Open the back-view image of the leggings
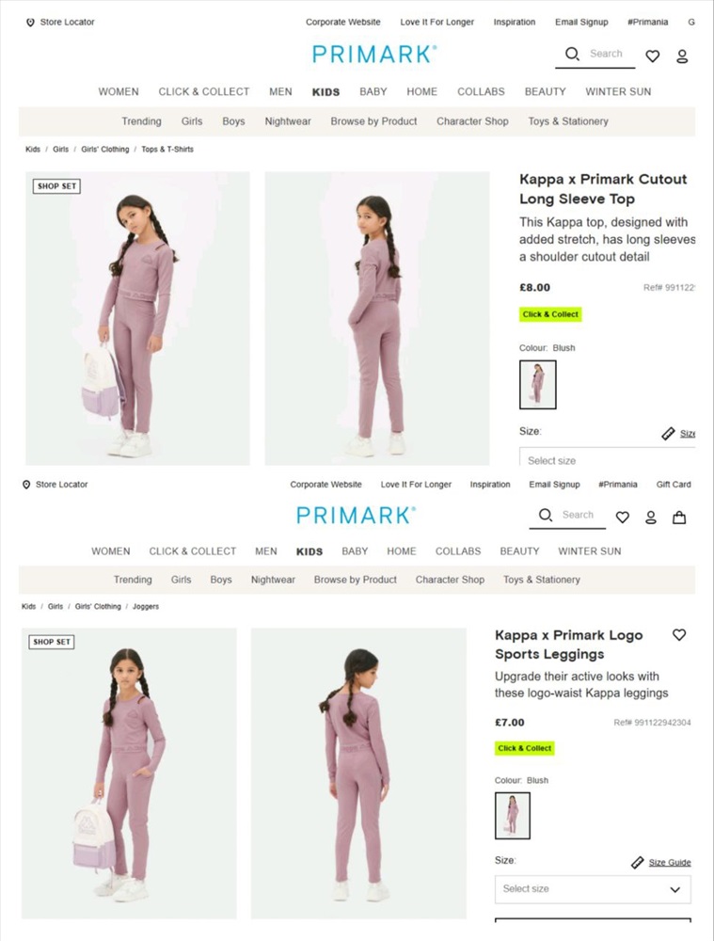This screenshot has width=714, height=941. tap(358, 774)
